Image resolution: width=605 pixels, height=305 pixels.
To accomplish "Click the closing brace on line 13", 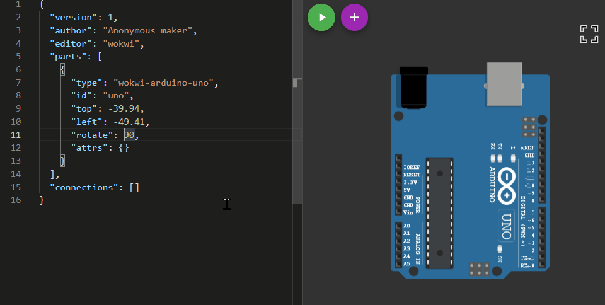I will (x=63, y=161).
